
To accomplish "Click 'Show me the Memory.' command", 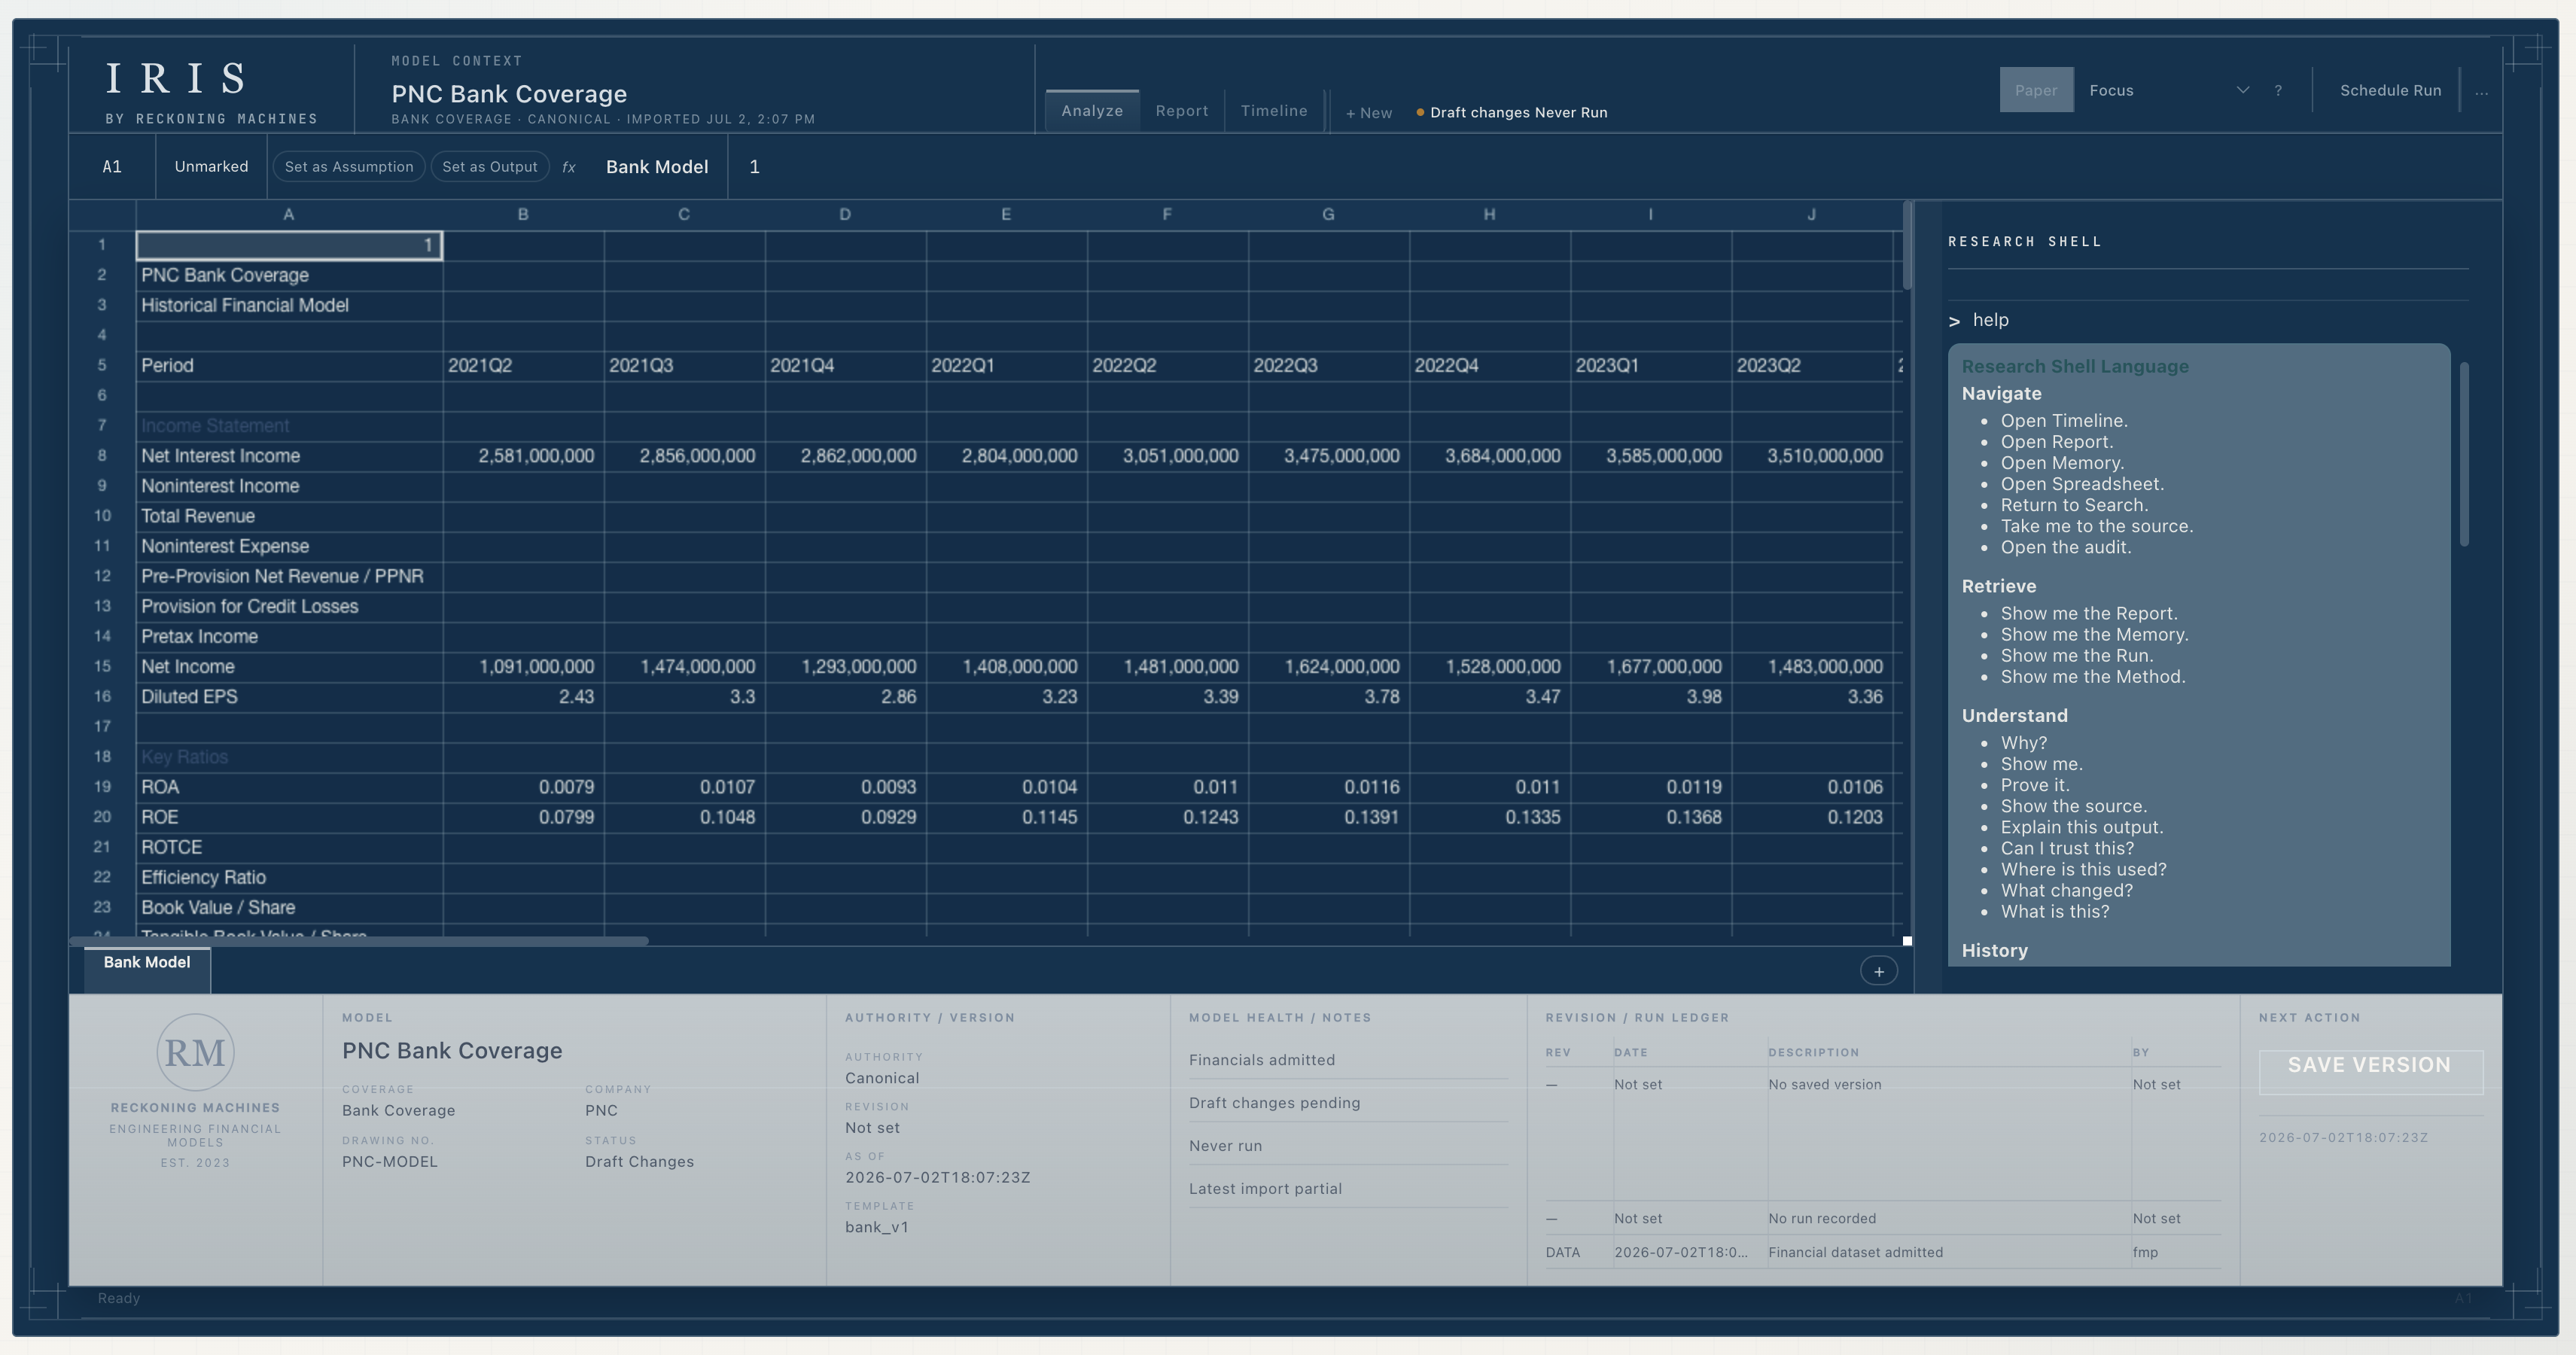I will [2094, 635].
